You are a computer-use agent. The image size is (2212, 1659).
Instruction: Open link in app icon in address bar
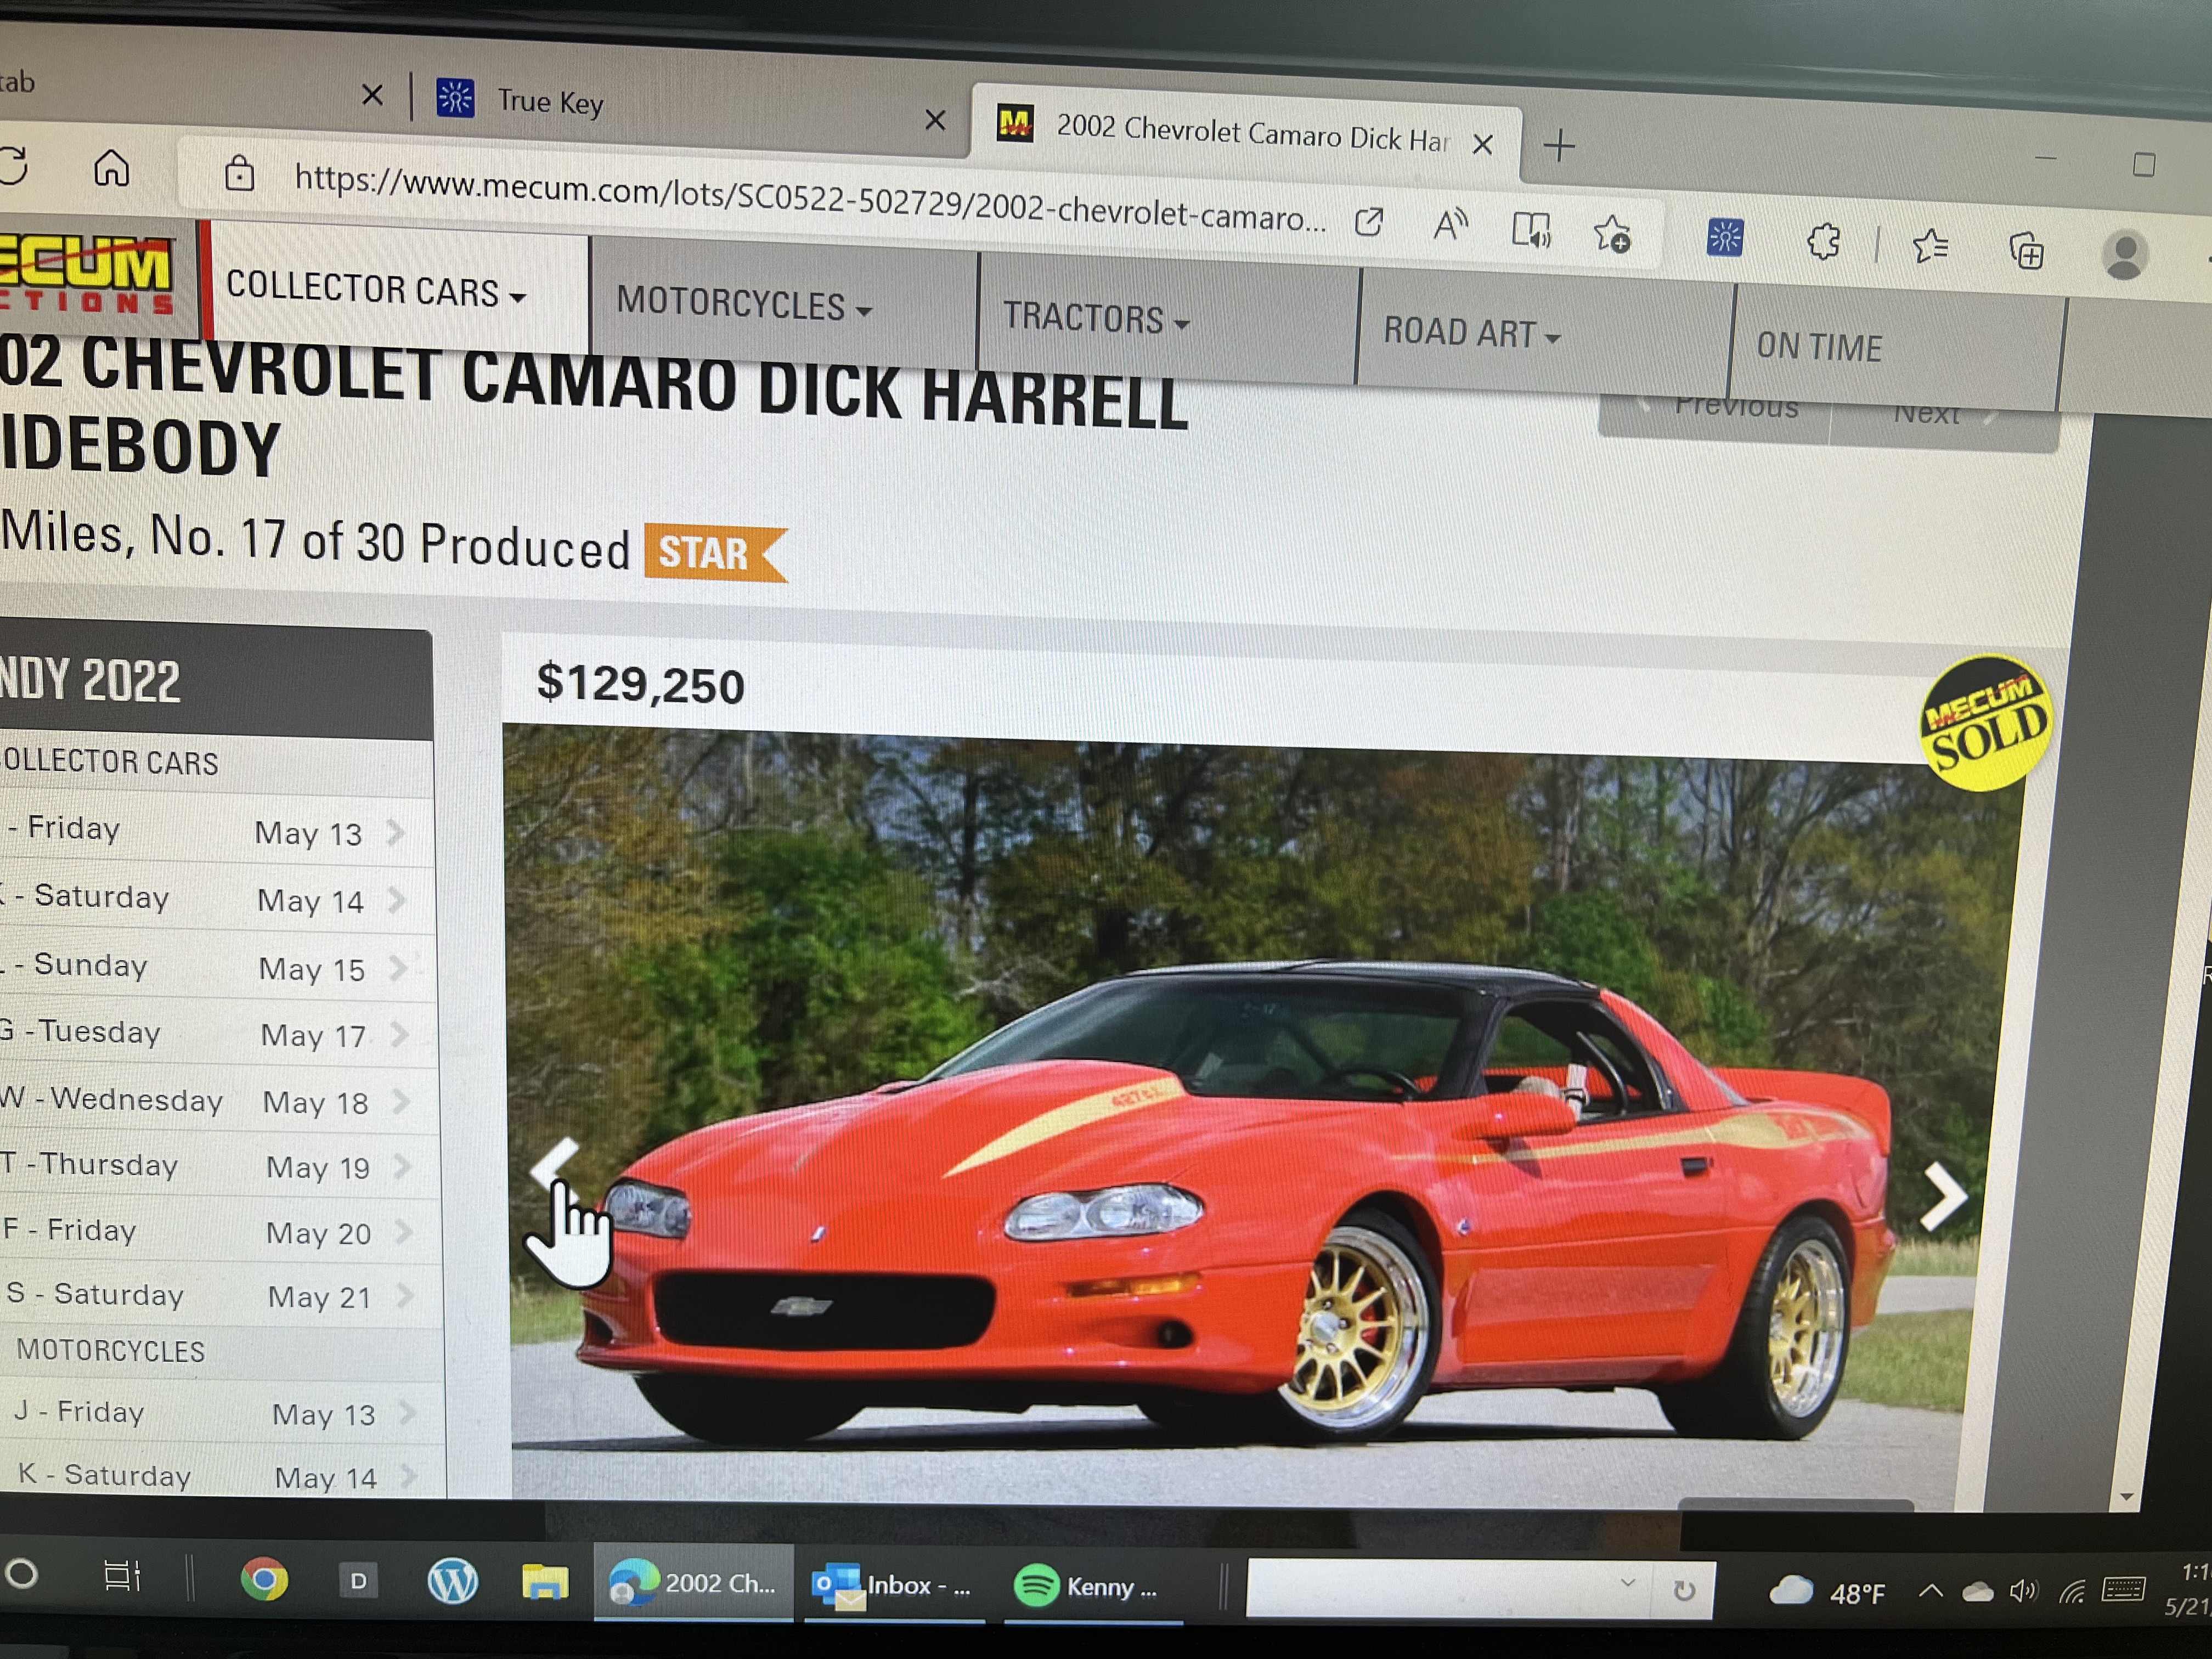1368,222
